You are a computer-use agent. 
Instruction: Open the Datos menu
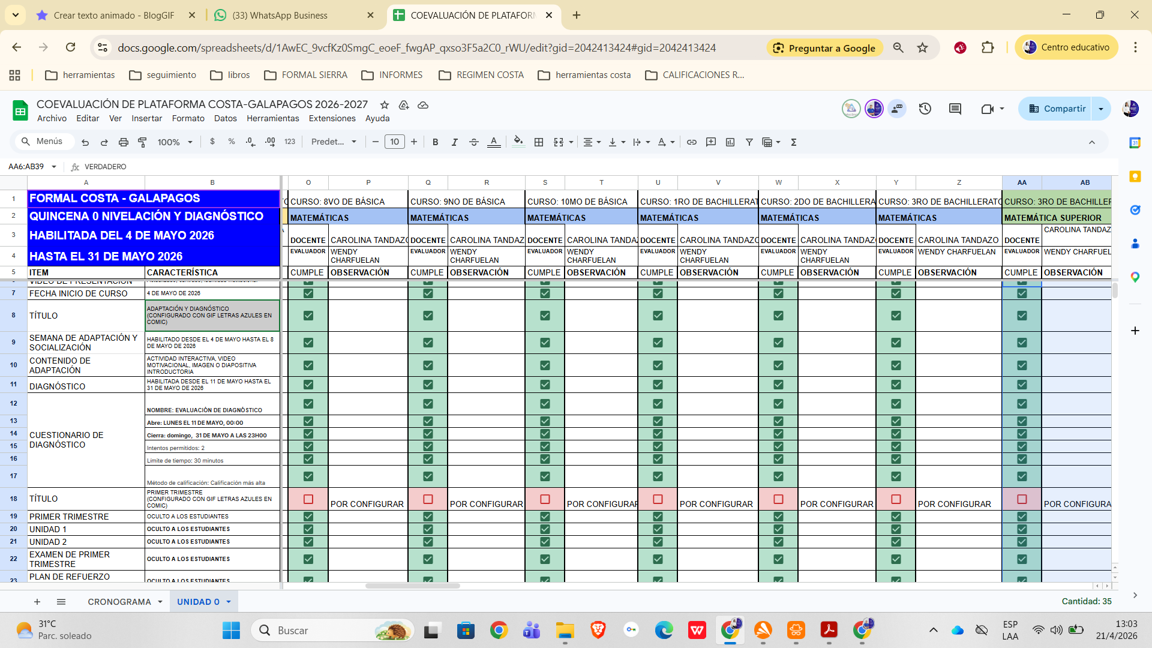tap(225, 118)
